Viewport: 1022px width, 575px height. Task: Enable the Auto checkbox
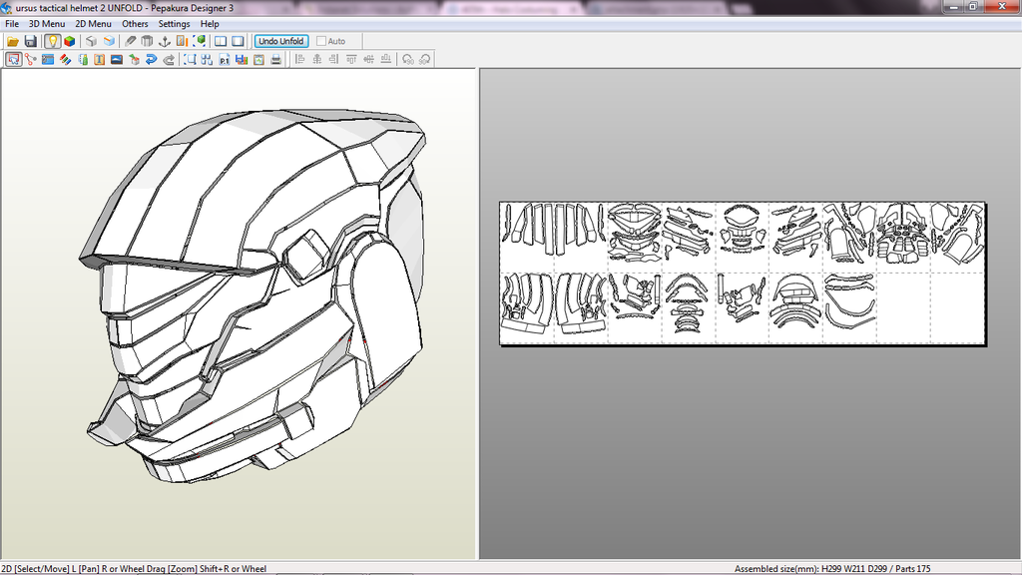321,41
